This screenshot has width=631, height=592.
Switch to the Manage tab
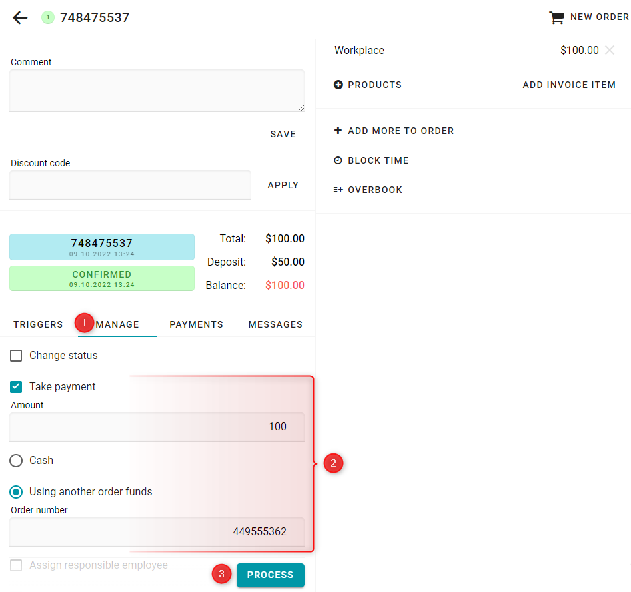coord(117,324)
